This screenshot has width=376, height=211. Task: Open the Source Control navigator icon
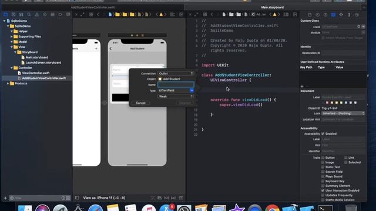coord(14,15)
